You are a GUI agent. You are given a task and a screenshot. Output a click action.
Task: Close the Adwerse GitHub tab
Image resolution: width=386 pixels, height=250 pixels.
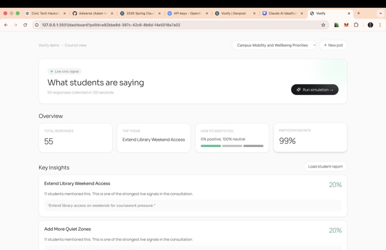pos(112,13)
